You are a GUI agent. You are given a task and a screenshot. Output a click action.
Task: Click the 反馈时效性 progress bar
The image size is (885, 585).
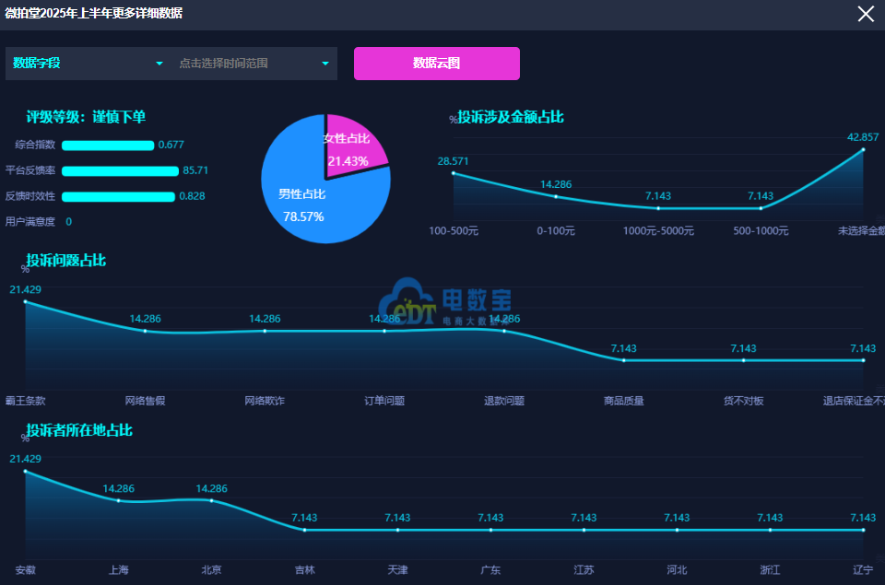(118, 196)
